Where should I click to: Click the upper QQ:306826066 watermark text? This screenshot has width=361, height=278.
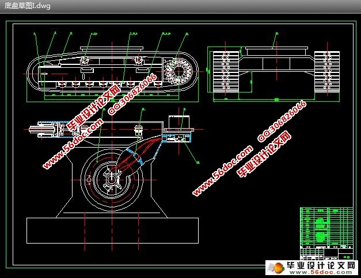click(132, 94)
